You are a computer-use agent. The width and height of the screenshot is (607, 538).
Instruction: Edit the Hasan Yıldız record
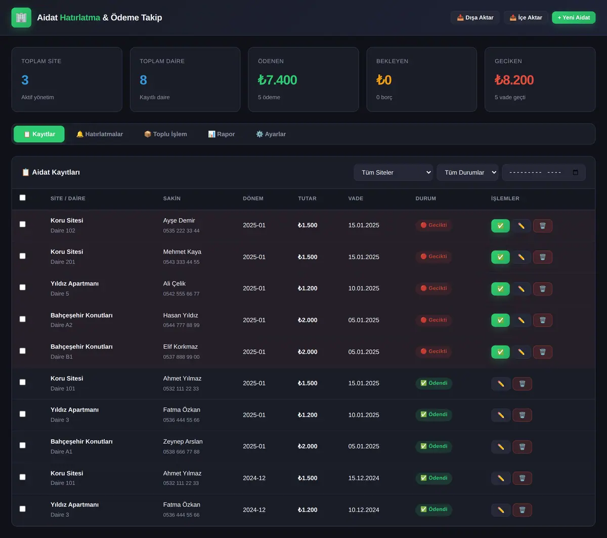pos(521,320)
